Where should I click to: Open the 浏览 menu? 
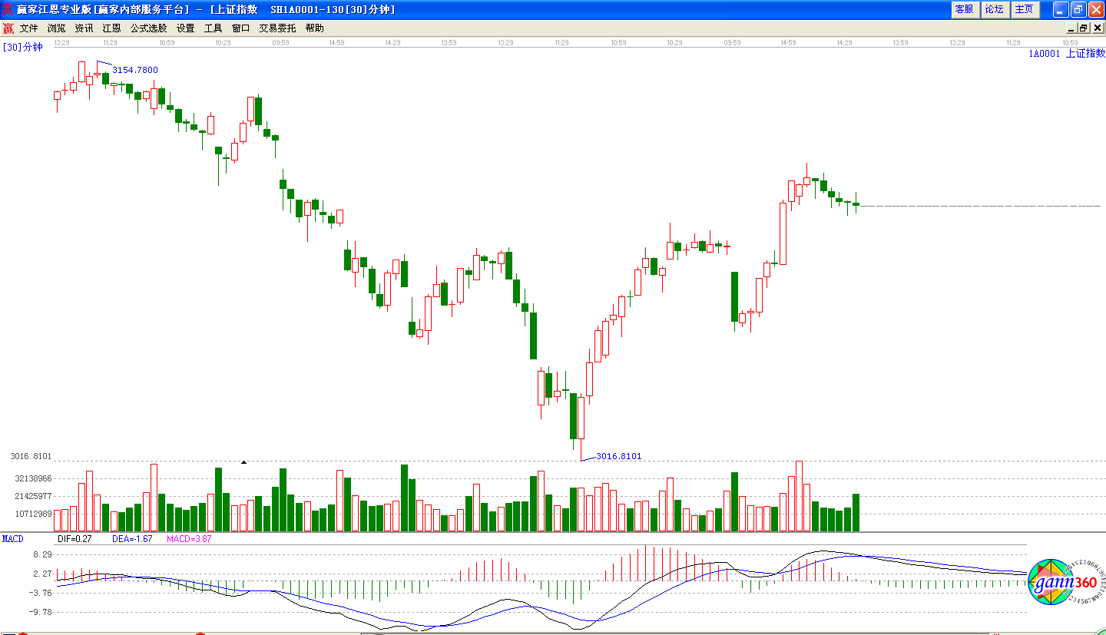[x=56, y=28]
